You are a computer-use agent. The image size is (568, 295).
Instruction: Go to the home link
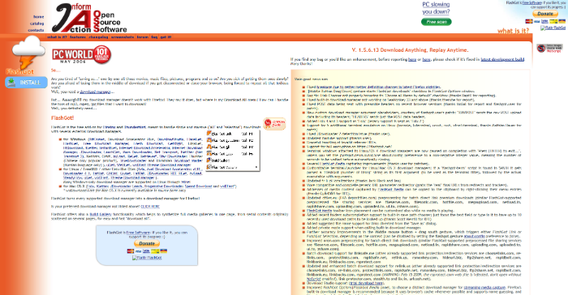tap(38, 17)
